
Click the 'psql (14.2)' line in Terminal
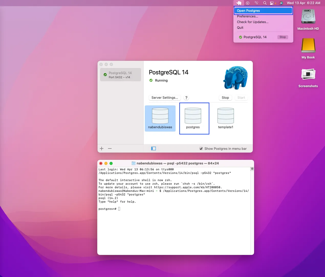[108, 198]
